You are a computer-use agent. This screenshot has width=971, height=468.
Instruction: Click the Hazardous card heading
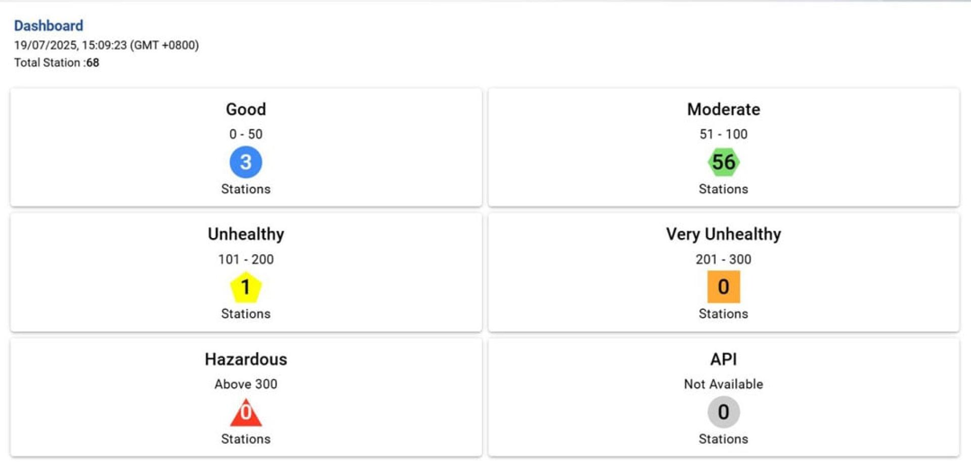coord(246,359)
